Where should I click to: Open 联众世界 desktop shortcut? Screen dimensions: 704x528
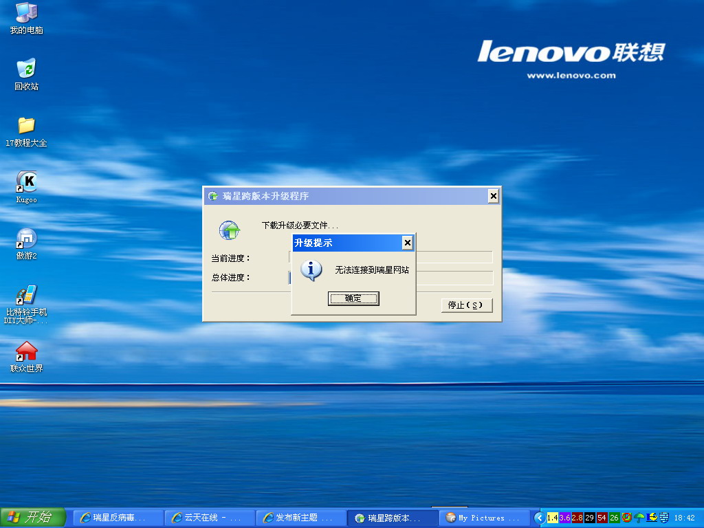click(x=26, y=351)
